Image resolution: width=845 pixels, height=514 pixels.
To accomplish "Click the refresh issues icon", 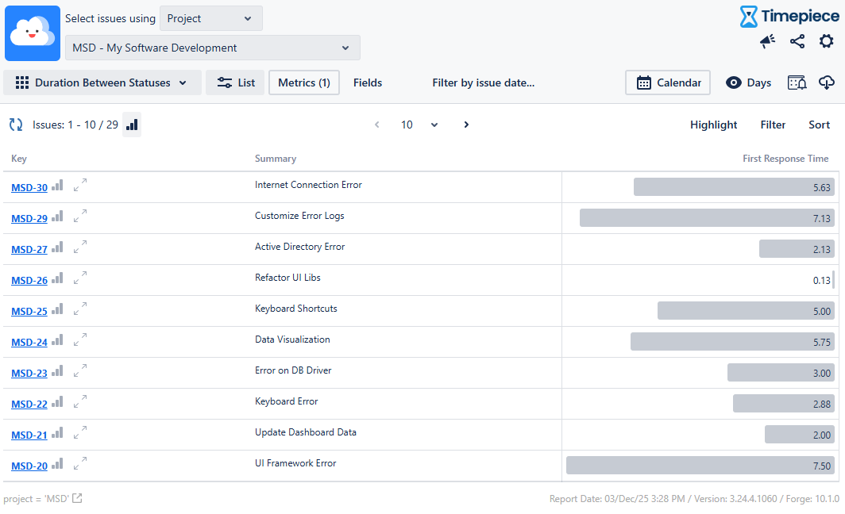I will (x=16, y=125).
